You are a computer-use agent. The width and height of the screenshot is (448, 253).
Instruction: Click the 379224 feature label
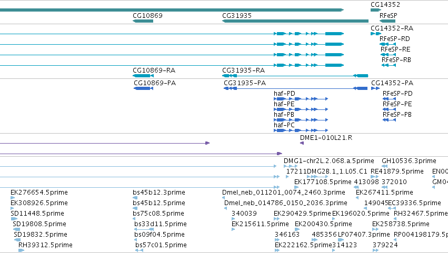385,245
